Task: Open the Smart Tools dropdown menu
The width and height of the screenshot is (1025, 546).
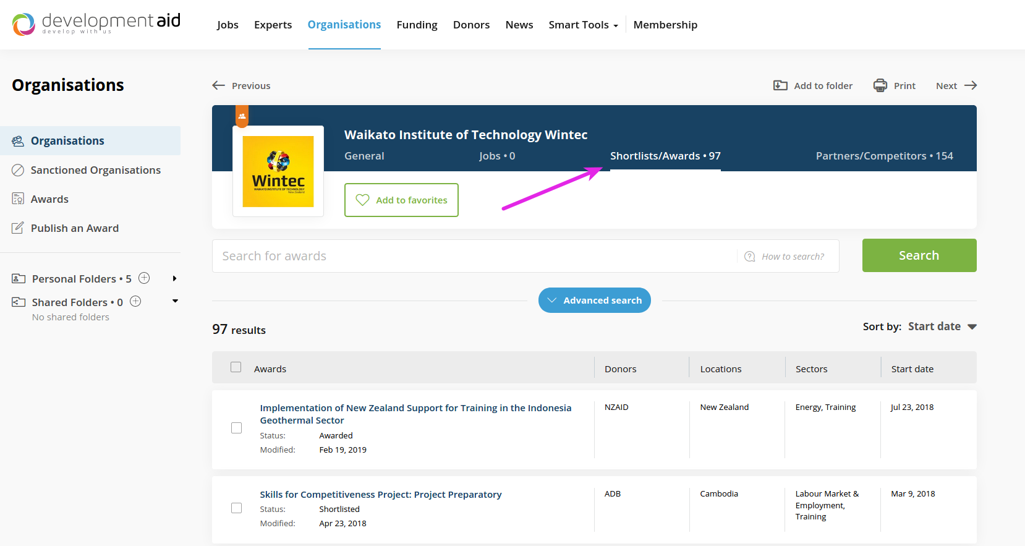Action: click(x=583, y=25)
